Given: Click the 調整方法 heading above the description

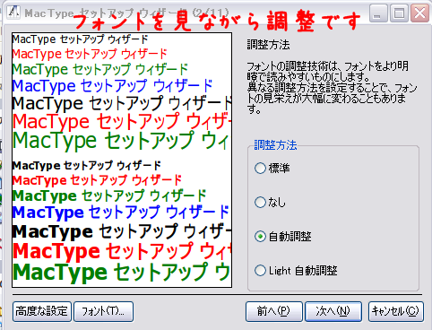Looking at the screenshot, I should [268, 45].
